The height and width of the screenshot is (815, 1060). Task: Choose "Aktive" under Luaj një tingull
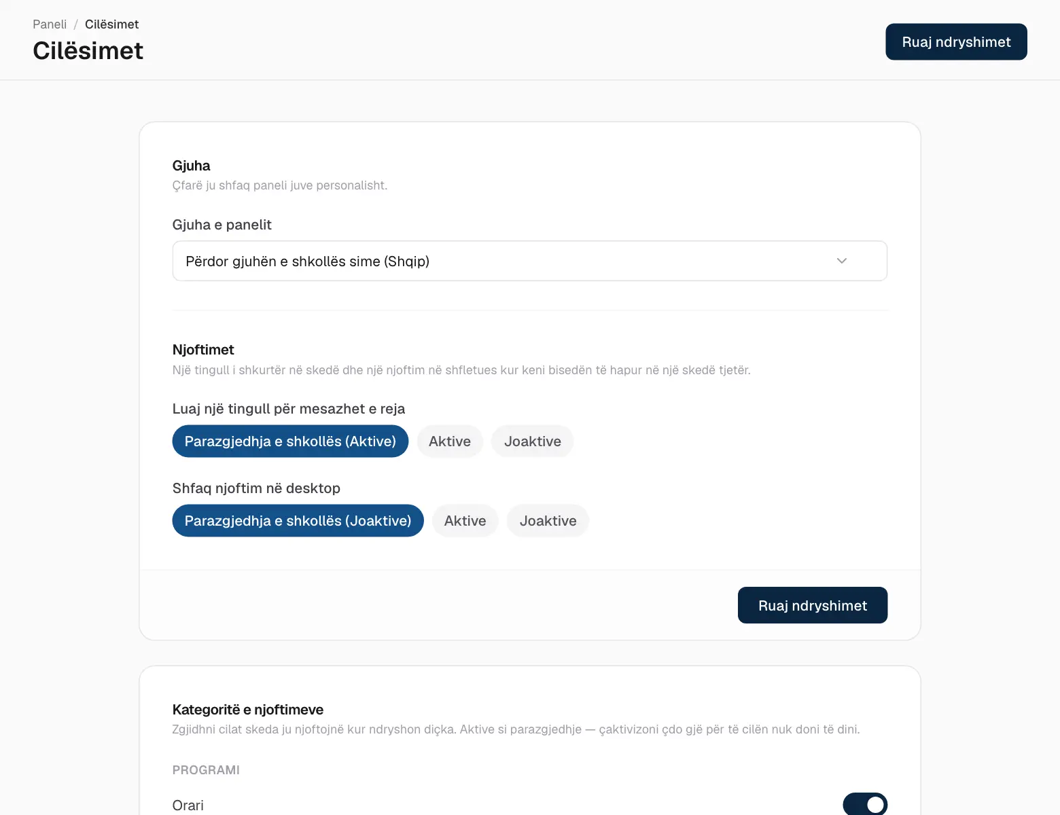450,441
